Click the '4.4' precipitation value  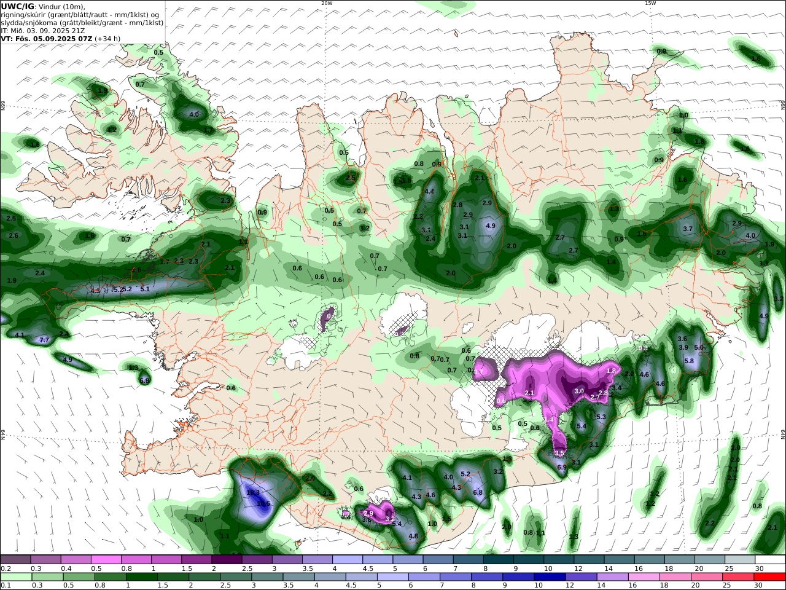(430, 192)
